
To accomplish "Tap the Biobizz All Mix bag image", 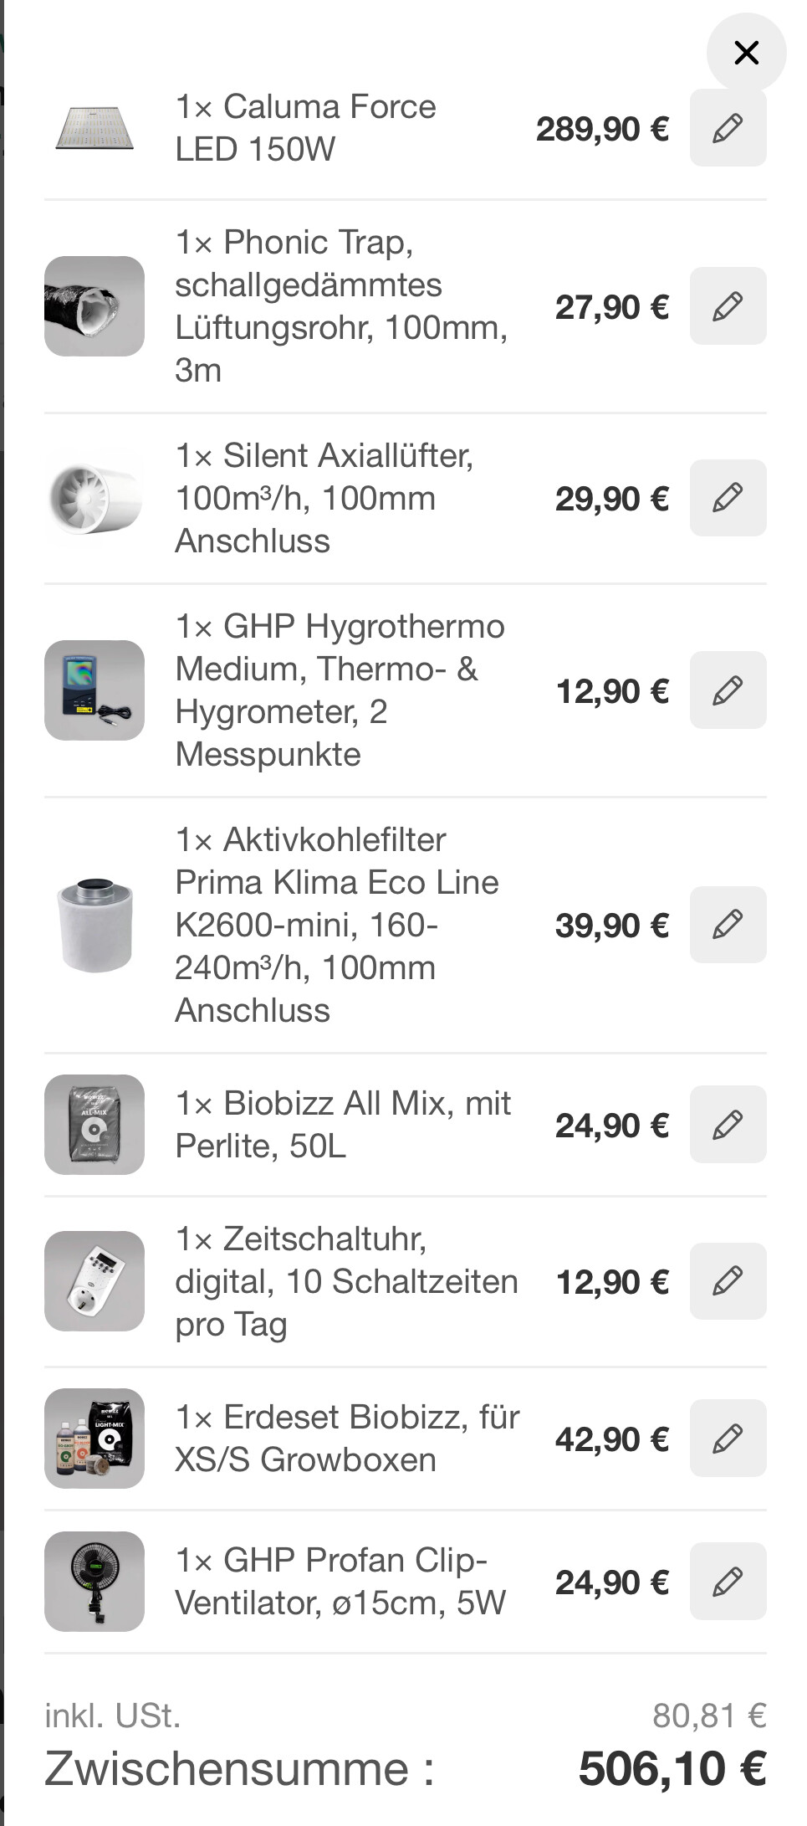I will point(94,1125).
